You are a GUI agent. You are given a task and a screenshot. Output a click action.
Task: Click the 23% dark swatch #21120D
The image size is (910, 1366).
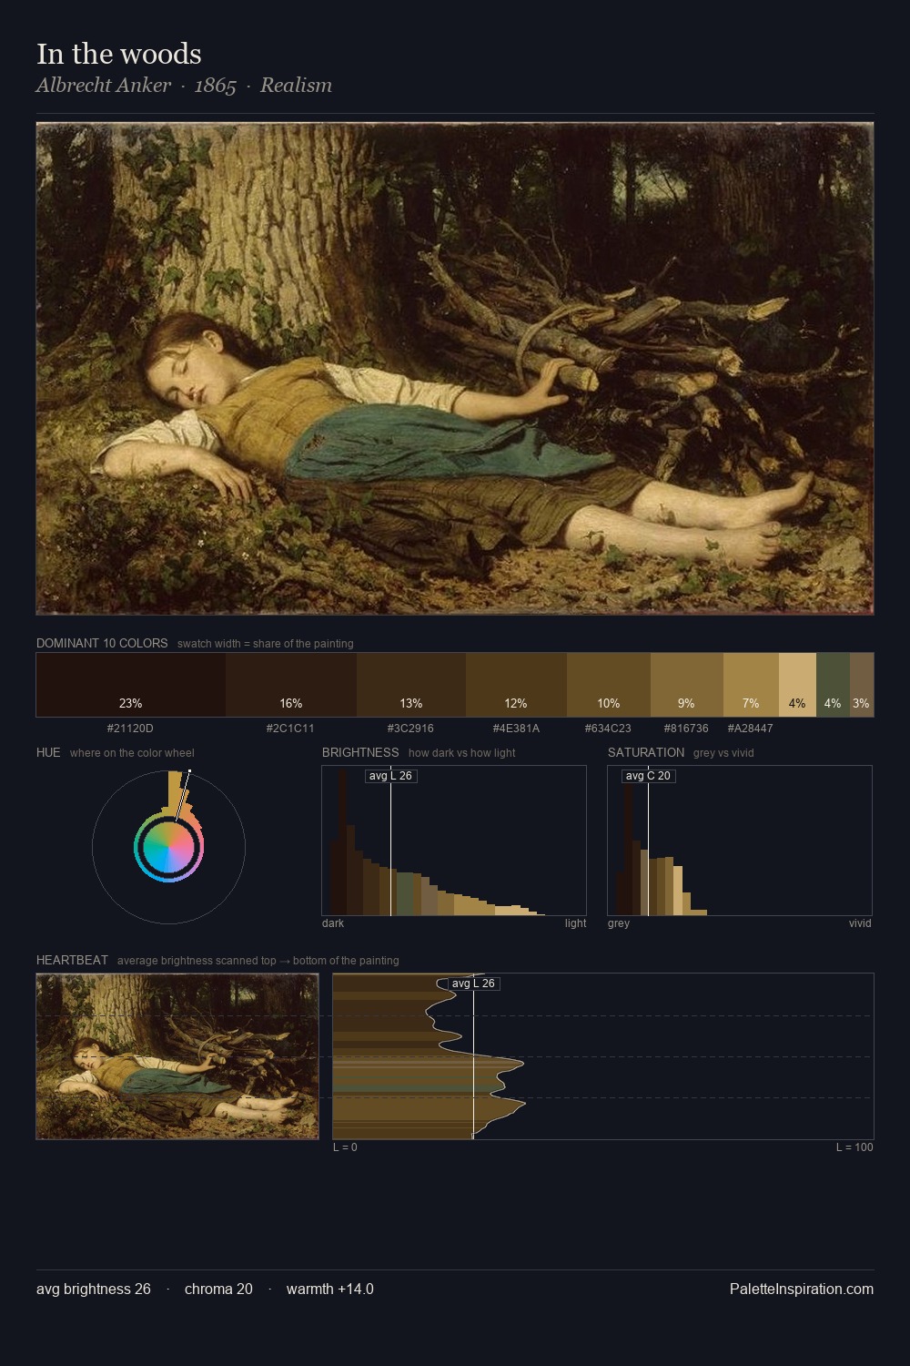coord(130,685)
